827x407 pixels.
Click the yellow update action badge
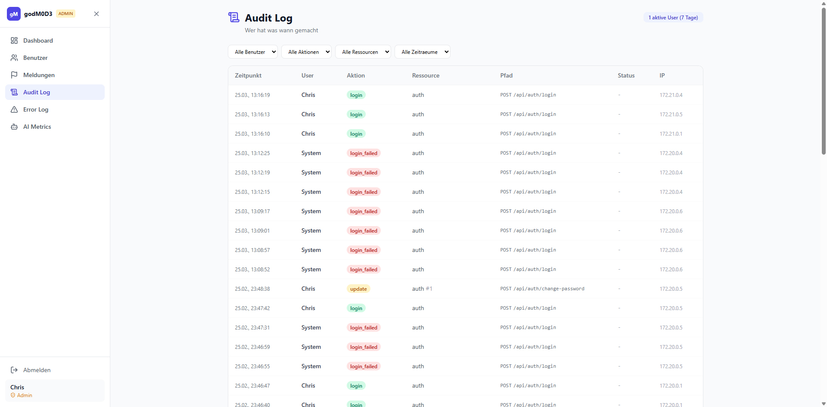358,289
